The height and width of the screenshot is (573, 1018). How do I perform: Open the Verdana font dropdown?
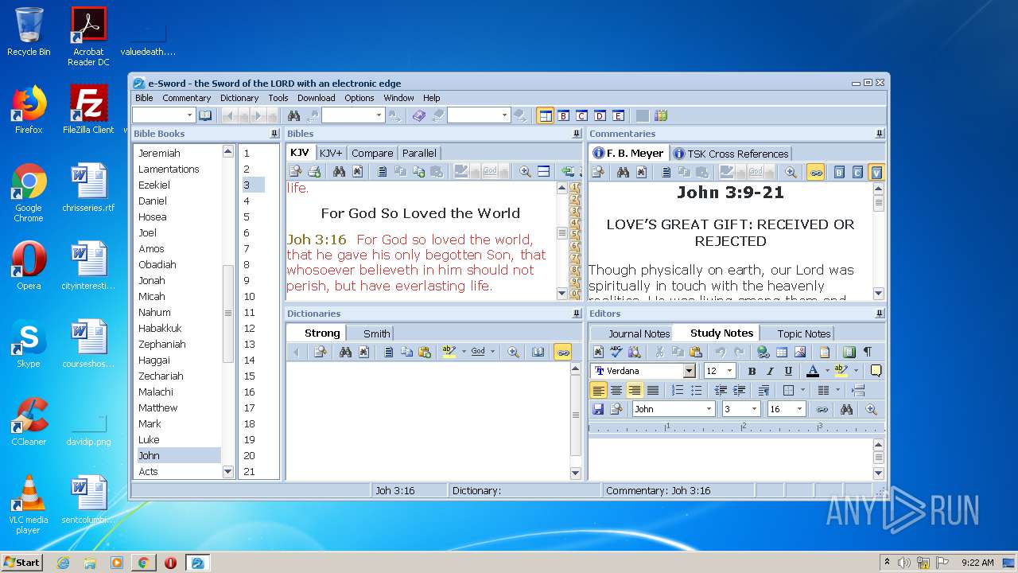[x=690, y=371]
